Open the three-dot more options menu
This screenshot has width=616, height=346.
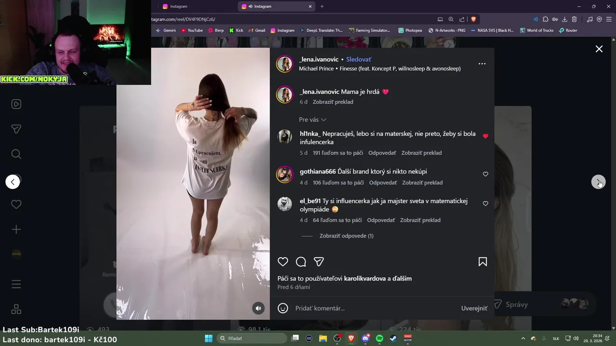(x=482, y=63)
